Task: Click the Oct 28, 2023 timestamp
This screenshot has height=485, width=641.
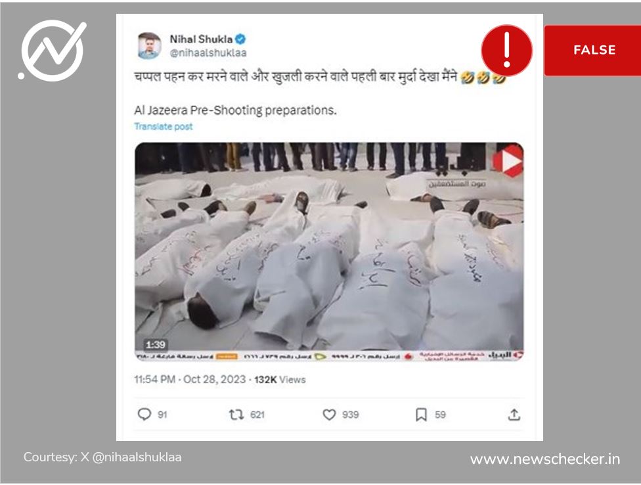Action: click(x=214, y=379)
